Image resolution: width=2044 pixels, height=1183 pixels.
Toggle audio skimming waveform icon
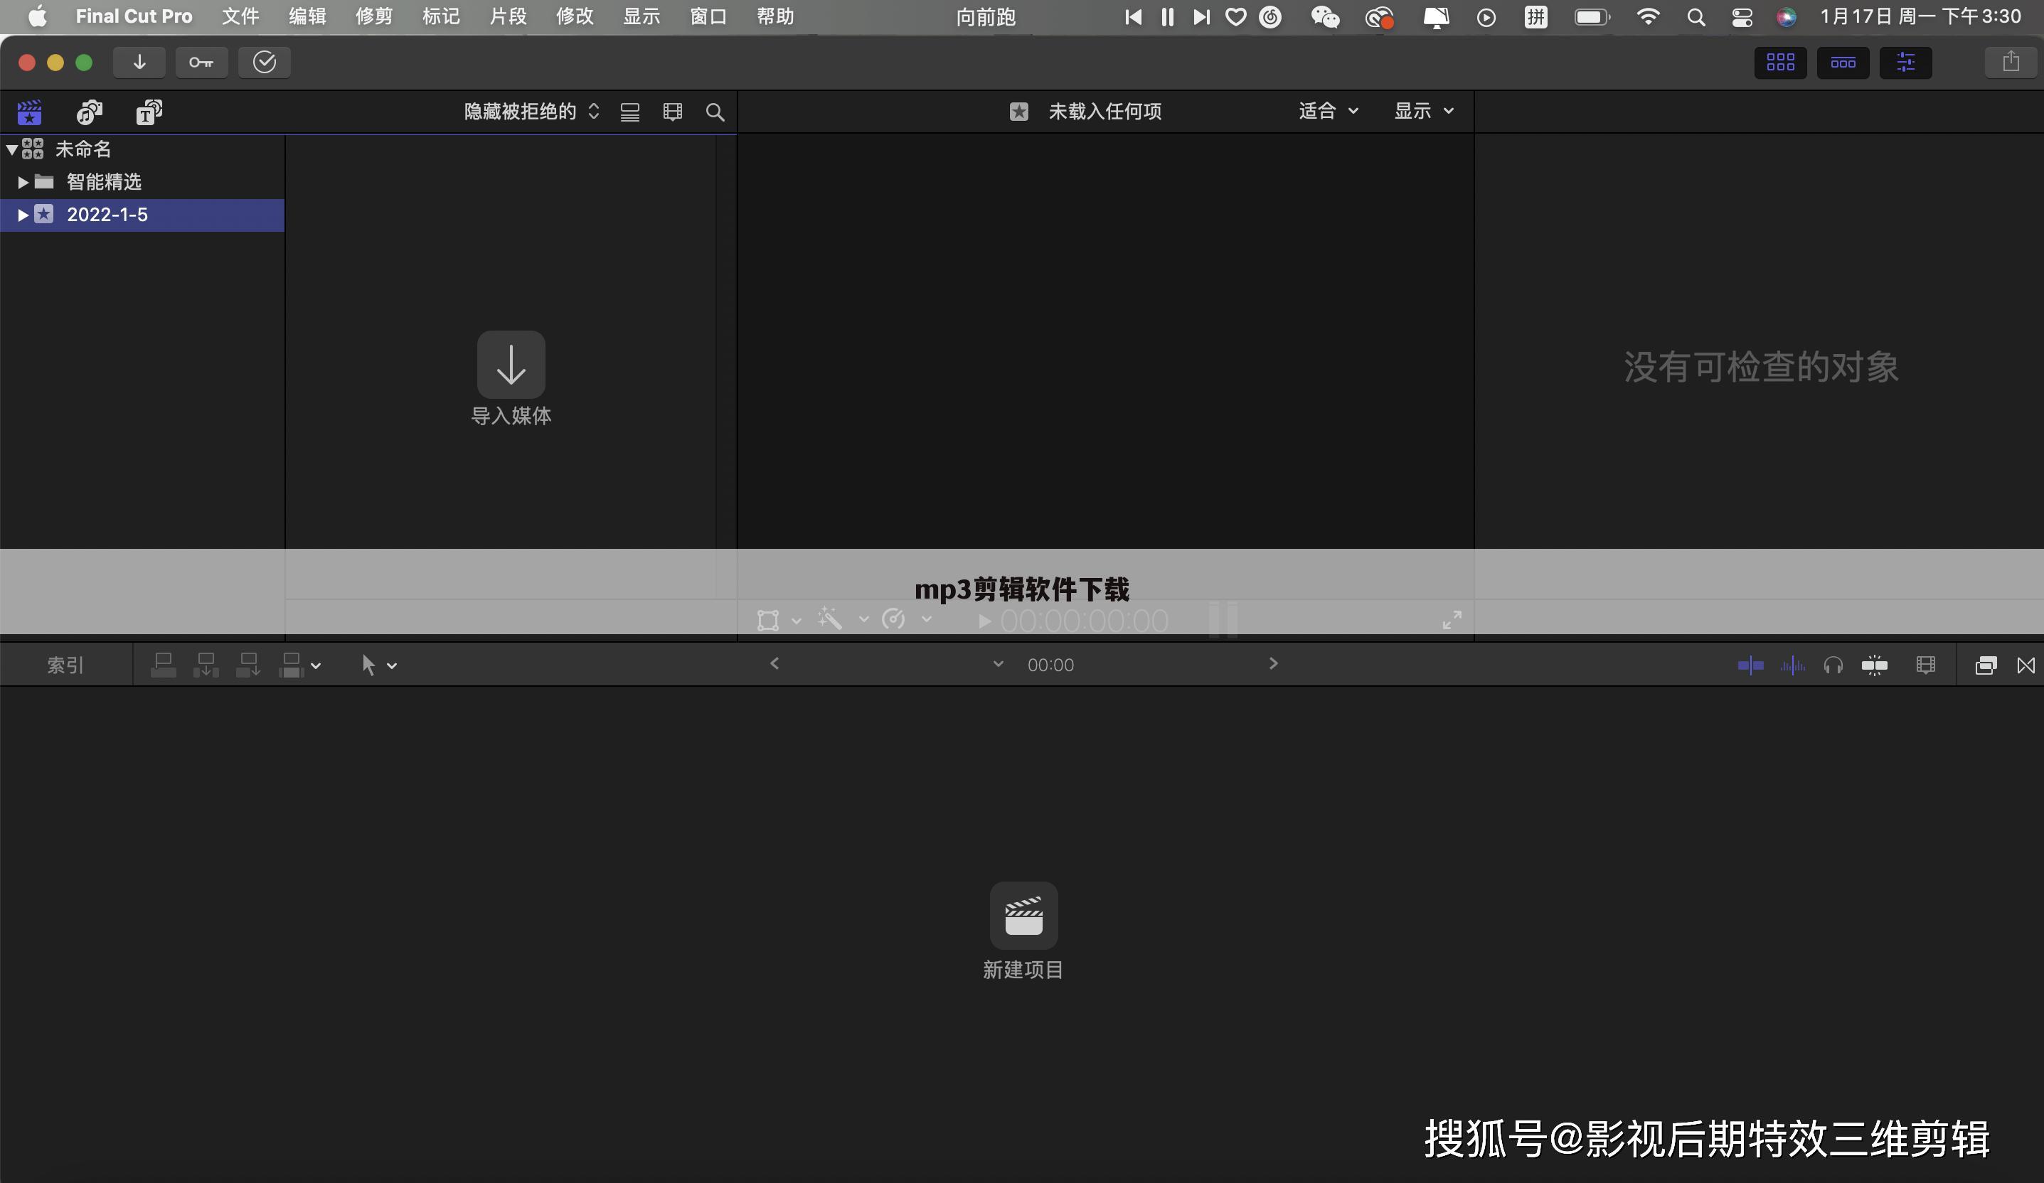point(1792,665)
